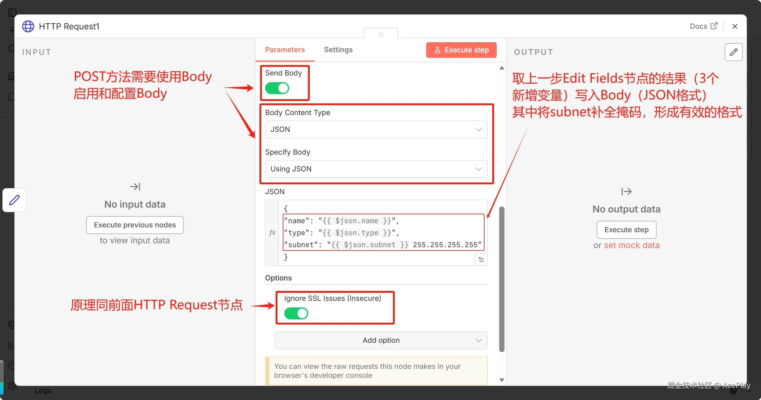761x400 pixels.
Task: Disable the Send Body toggle
Action: tap(277, 88)
